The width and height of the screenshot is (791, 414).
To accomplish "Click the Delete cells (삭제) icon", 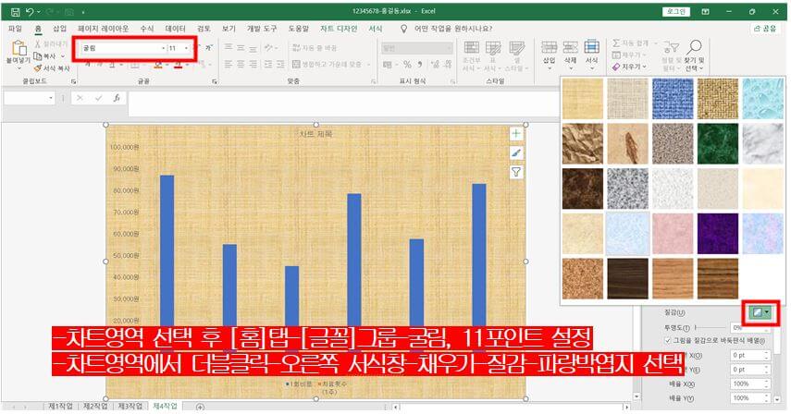I will click(x=570, y=47).
